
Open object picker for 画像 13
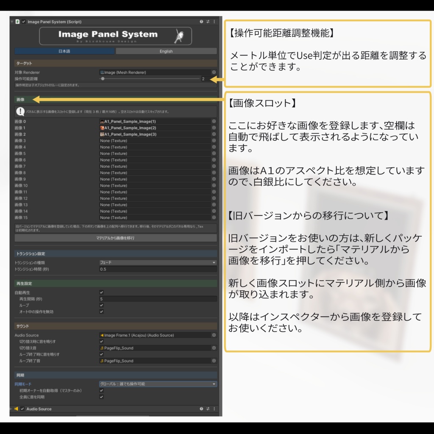[214, 205]
